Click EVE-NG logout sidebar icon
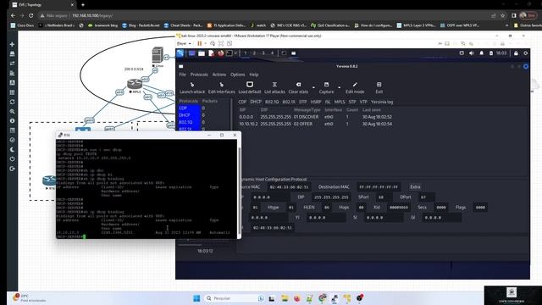The image size is (542, 305). click(x=12, y=169)
